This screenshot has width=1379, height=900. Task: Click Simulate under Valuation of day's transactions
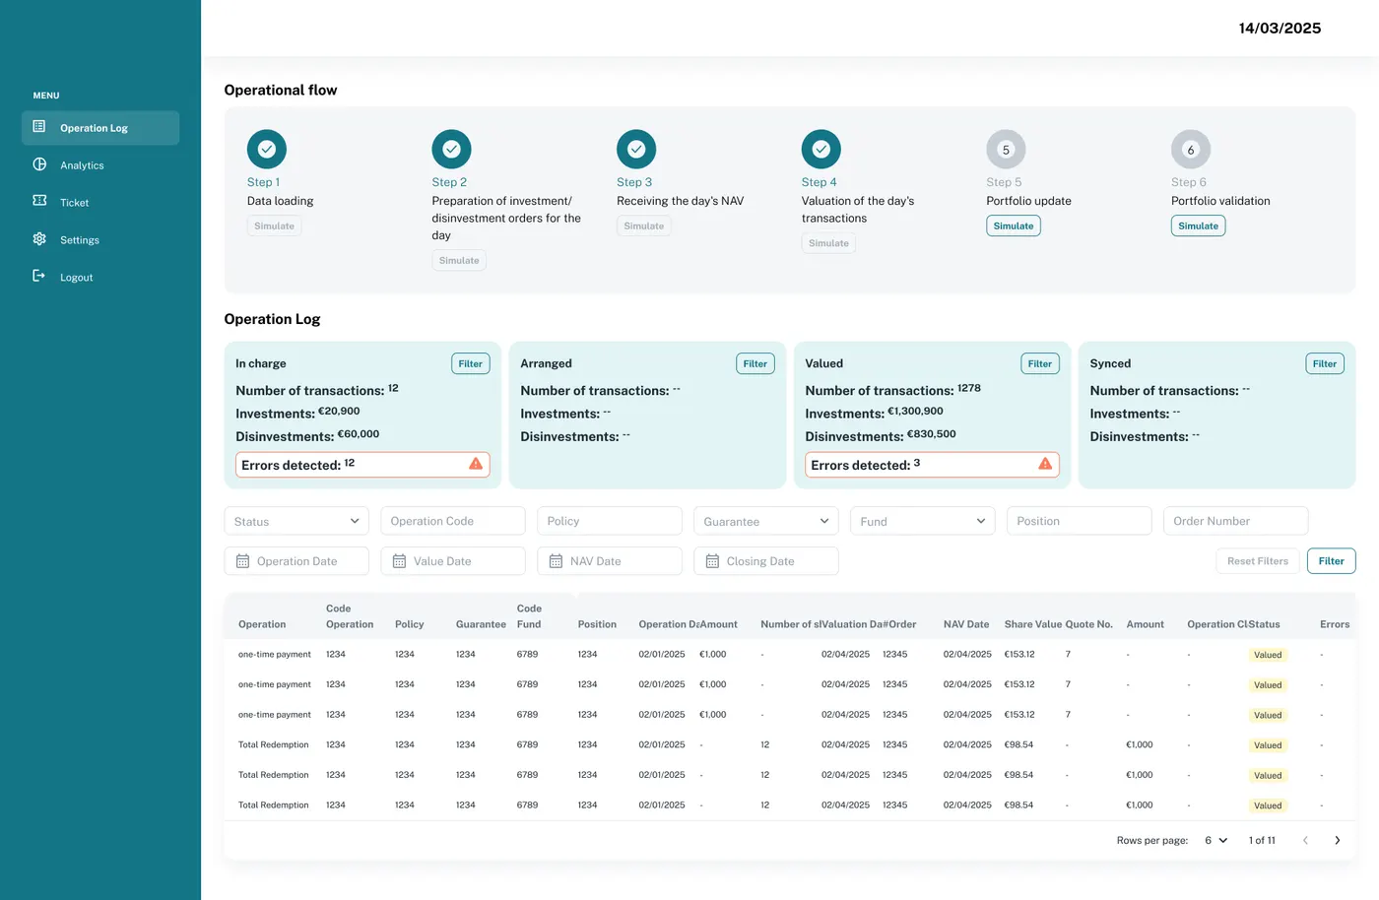point(828,243)
